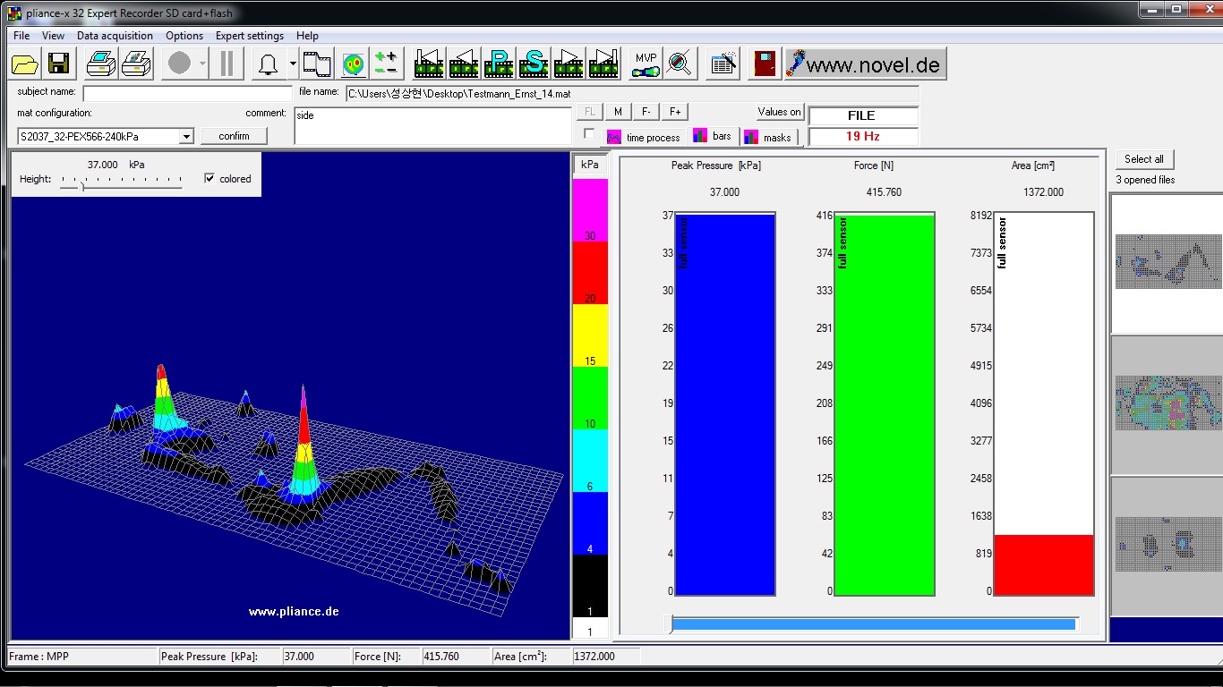
Task: Click the '19 Hz' frequency display
Action: [x=863, y=136]
